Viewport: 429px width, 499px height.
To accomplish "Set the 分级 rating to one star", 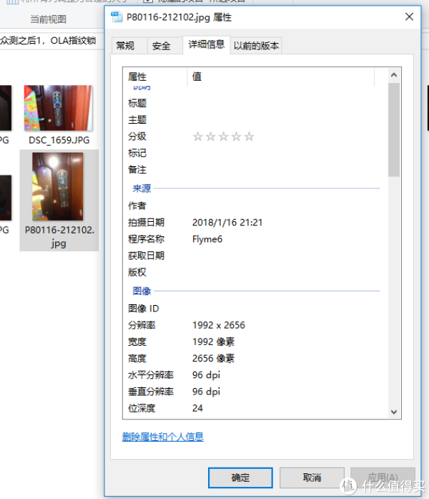I will click(198, 137).
